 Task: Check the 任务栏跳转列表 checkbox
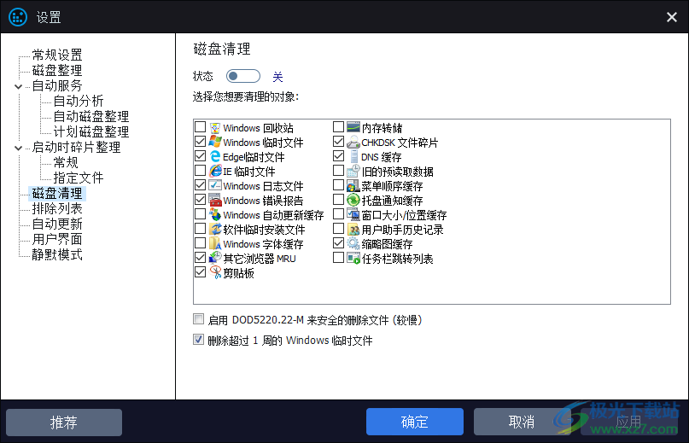click(x=338, y=258)
